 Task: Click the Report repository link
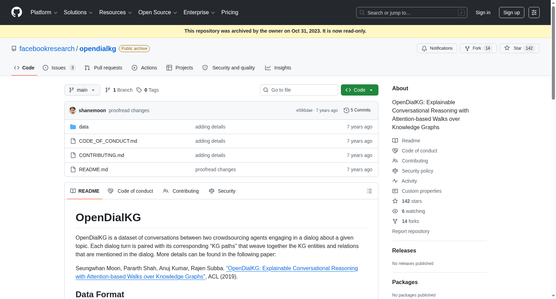411,231
